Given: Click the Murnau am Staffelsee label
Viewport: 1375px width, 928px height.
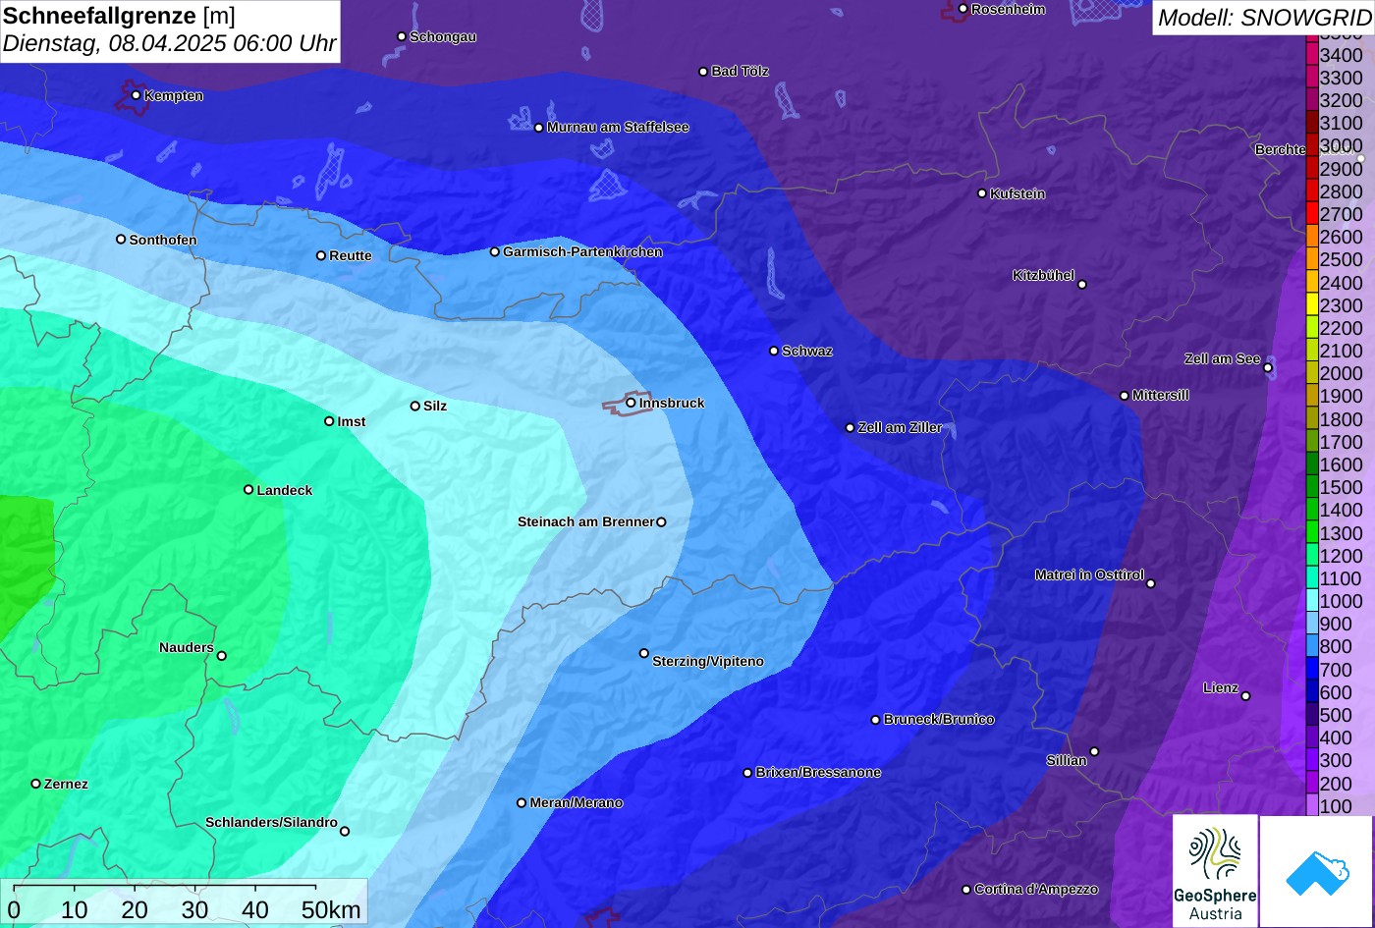Looking at the screenshot, I should point(618,128).
